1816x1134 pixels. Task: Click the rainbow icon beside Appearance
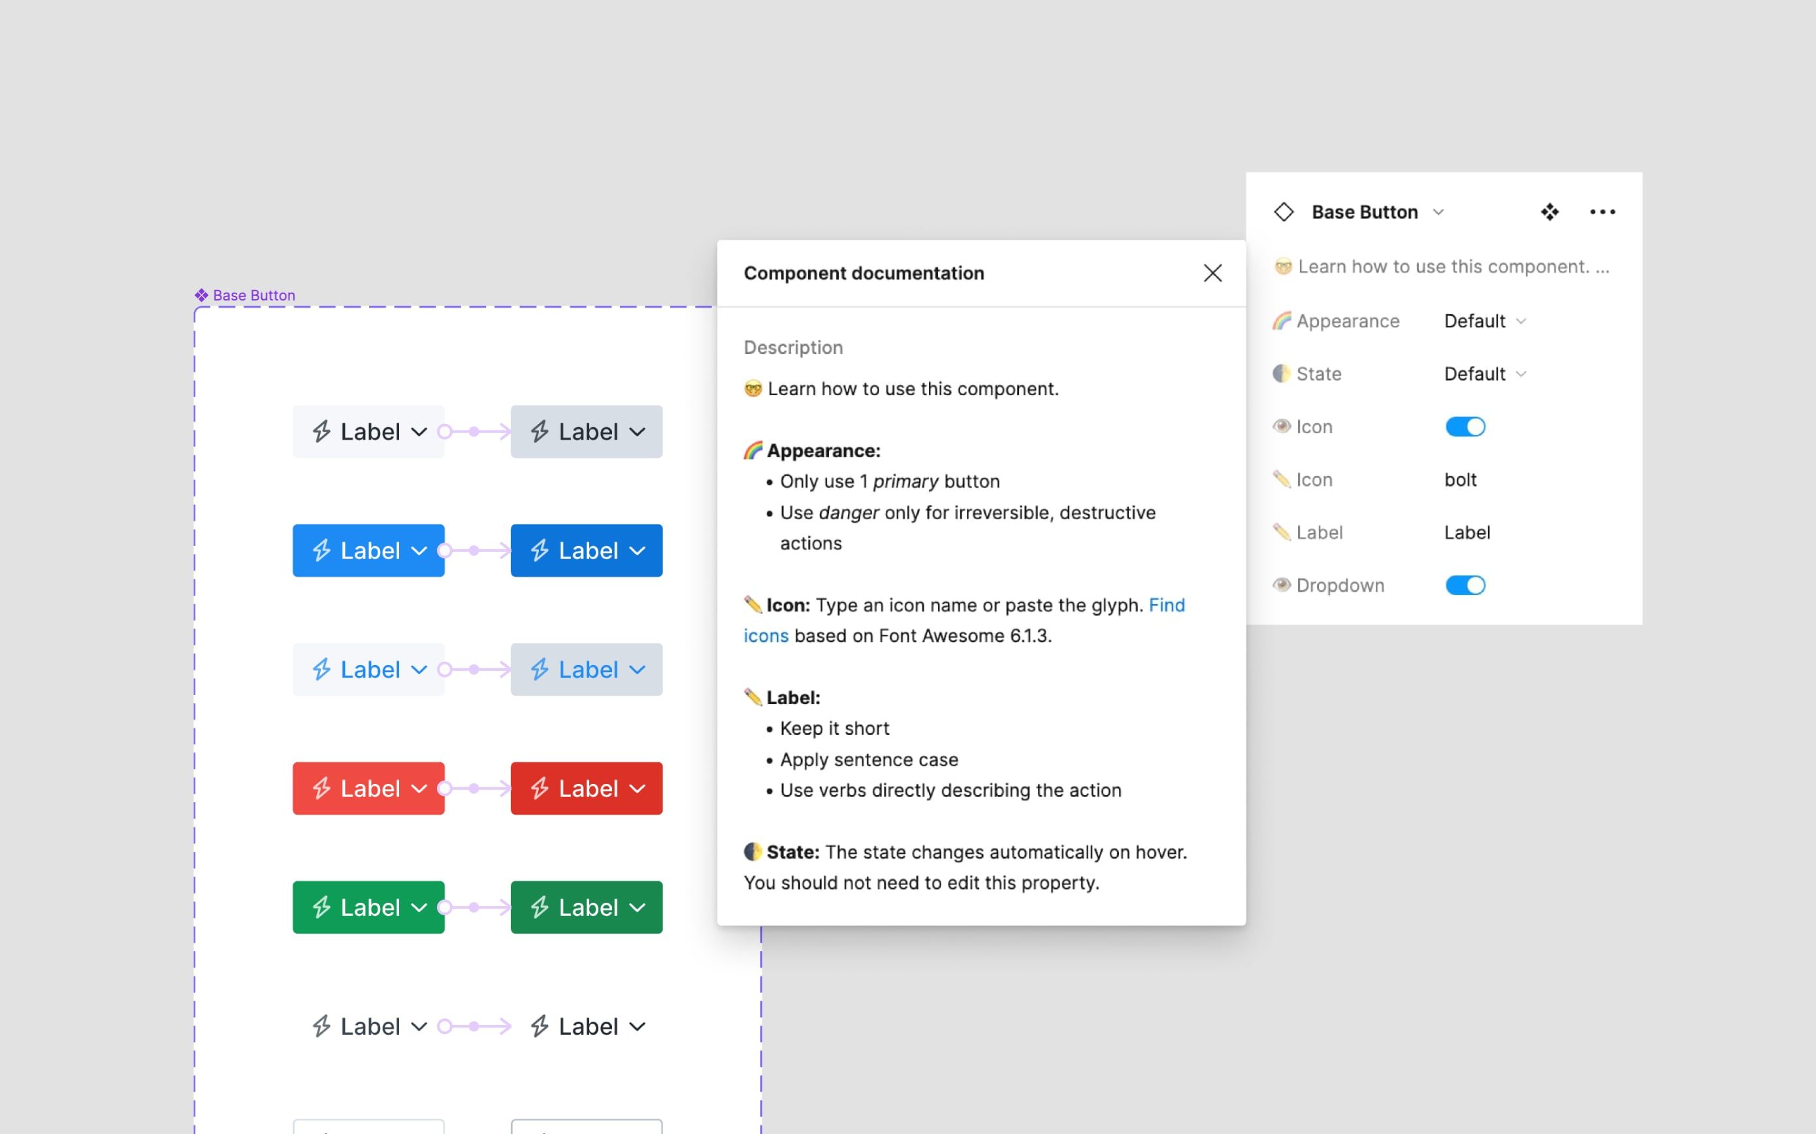coord(1282,320)
